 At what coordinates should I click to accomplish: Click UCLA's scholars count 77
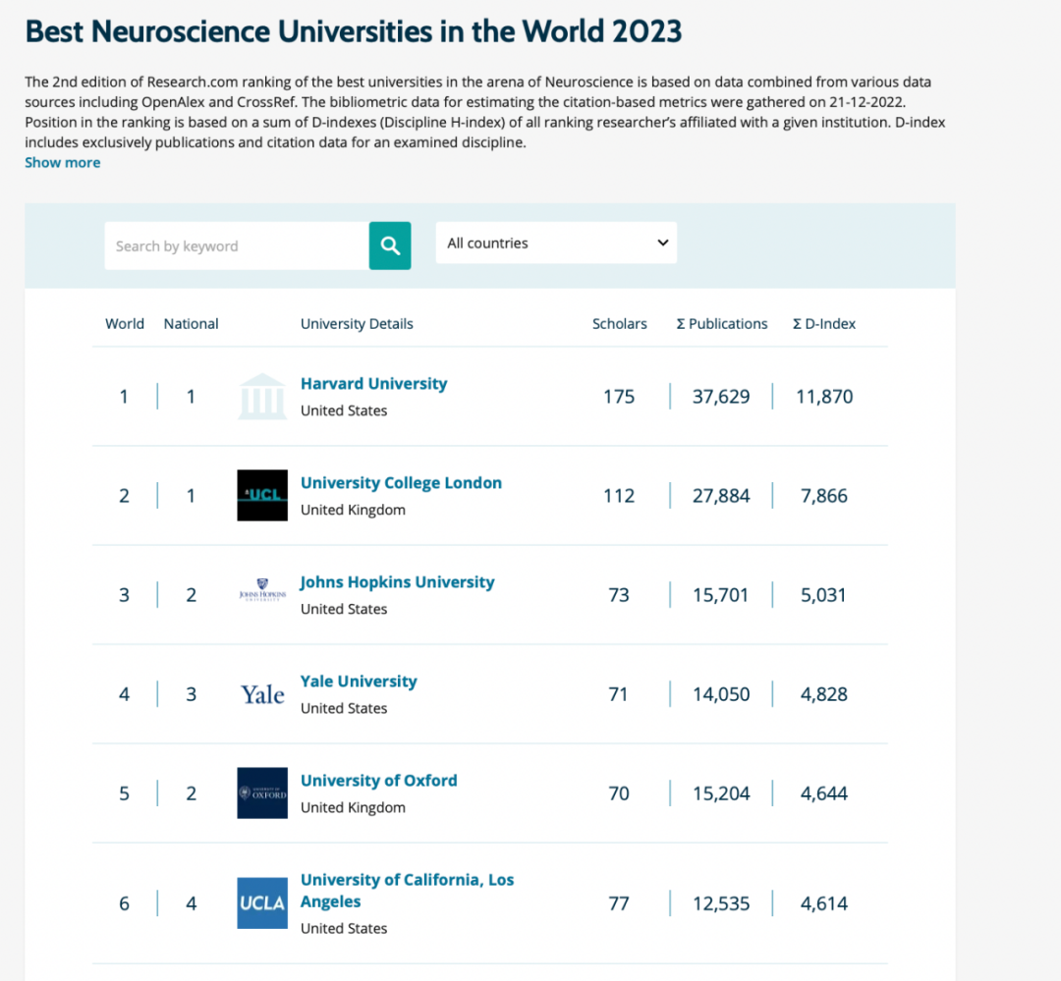point(619,903)
